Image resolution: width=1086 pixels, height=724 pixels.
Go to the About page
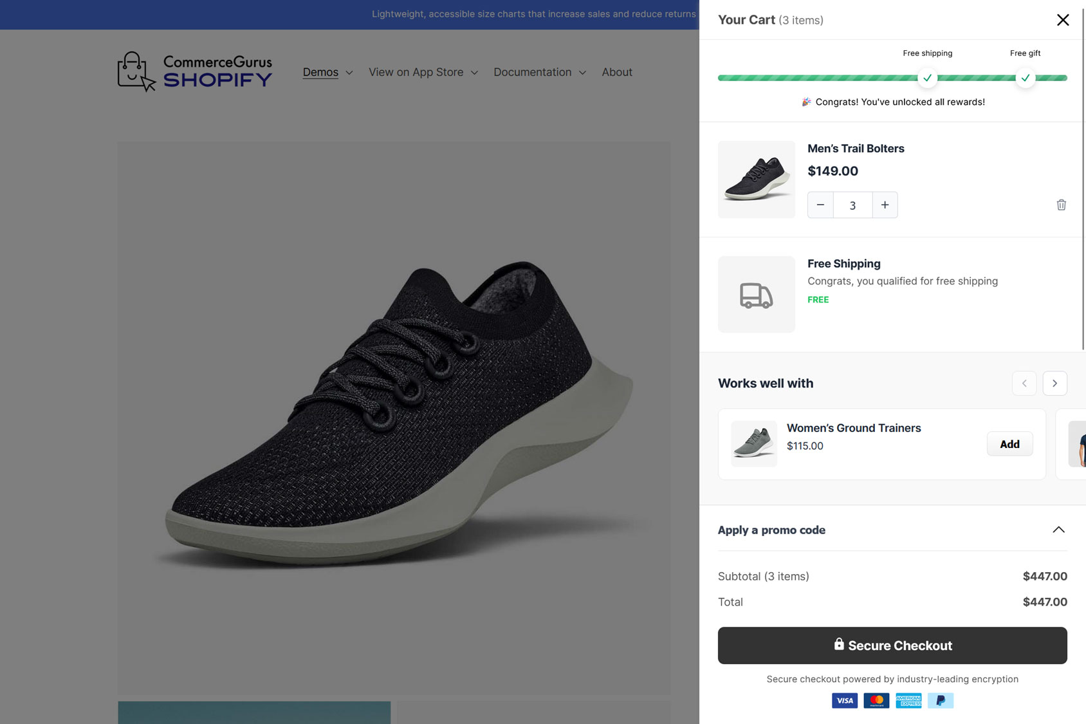point(616,72)
